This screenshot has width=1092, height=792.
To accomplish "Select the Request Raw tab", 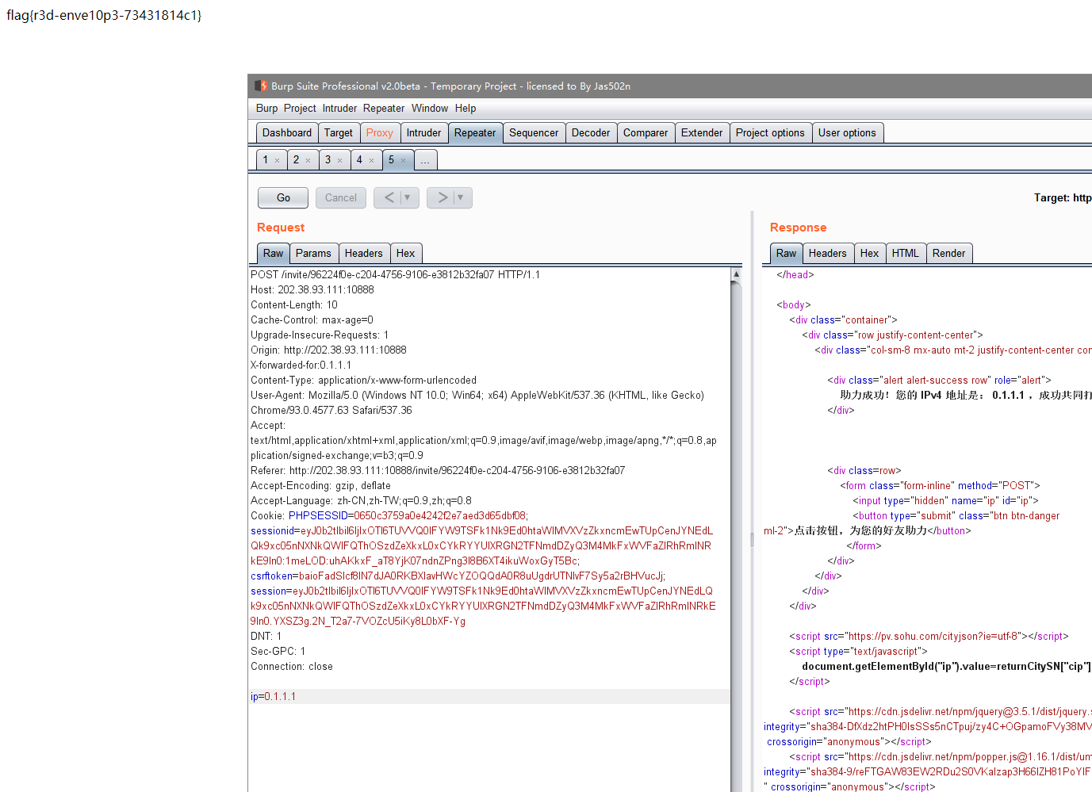I will (274, 253).
